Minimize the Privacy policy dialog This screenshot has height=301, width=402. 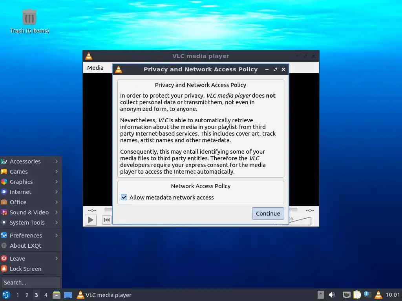click(267, 69)
